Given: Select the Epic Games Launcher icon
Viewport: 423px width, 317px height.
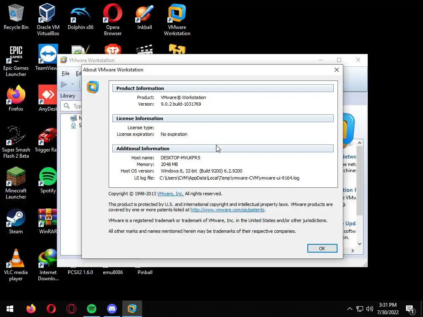Looking at the screenshot, I should click(x=16, y=61).
